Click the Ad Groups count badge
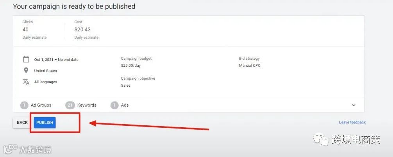Screen dimensions: 393x157 click(24, 105)
